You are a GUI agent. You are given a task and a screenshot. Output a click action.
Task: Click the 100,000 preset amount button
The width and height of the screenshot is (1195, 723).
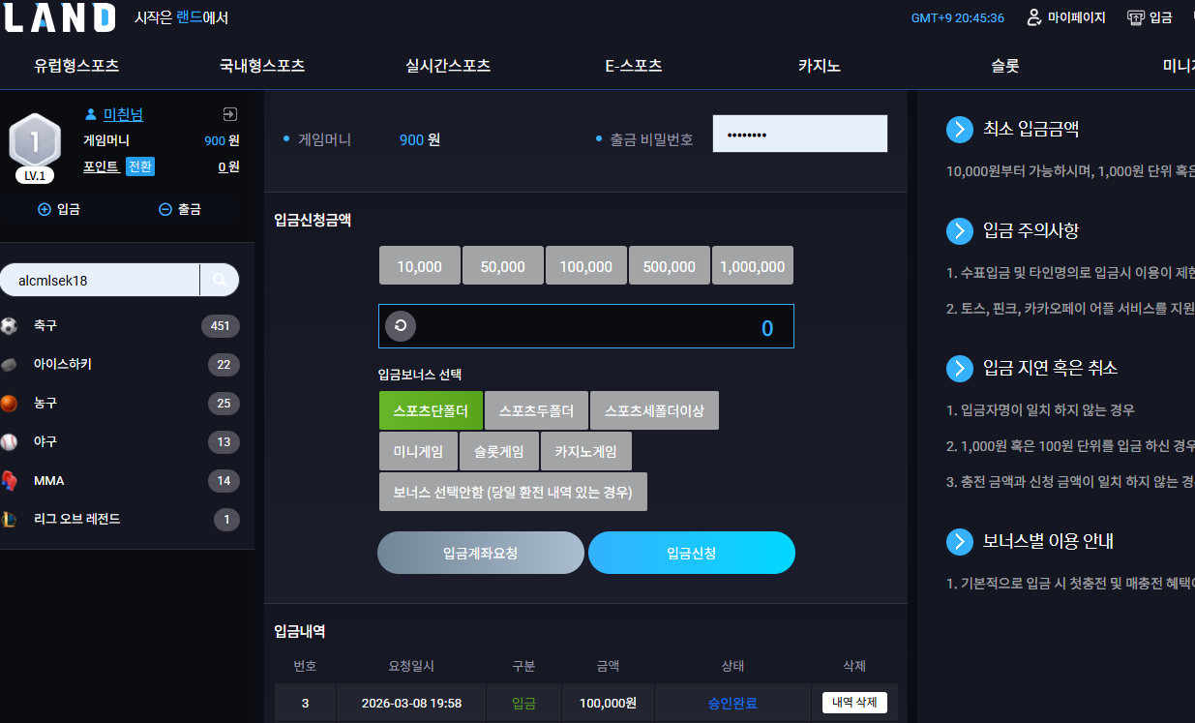point(586,266)
